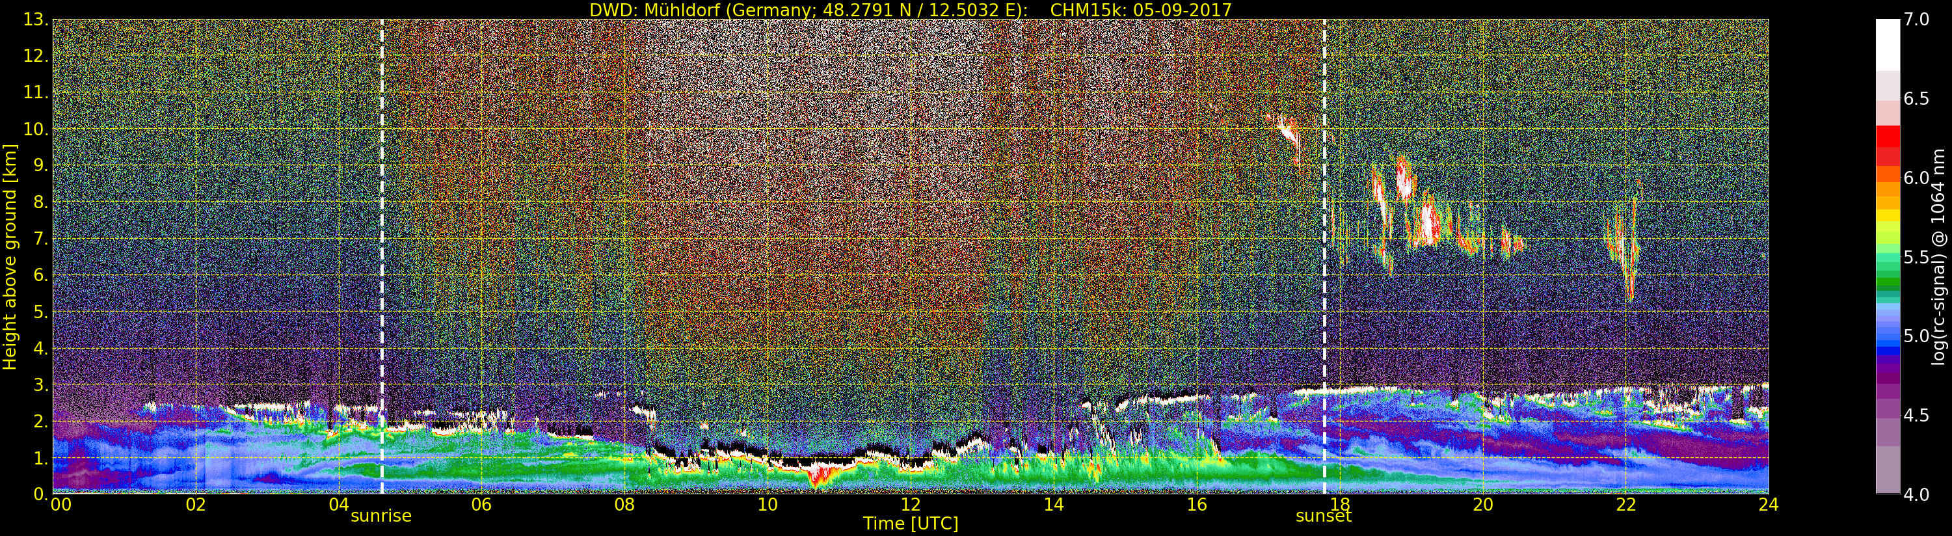Click the height axis tick label '4.'
The width and height of the screenshot is (1952, 536).
click(40, 348)
